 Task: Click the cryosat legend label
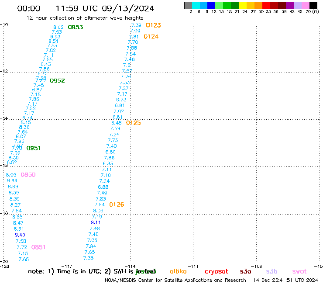tap(216, 272)
